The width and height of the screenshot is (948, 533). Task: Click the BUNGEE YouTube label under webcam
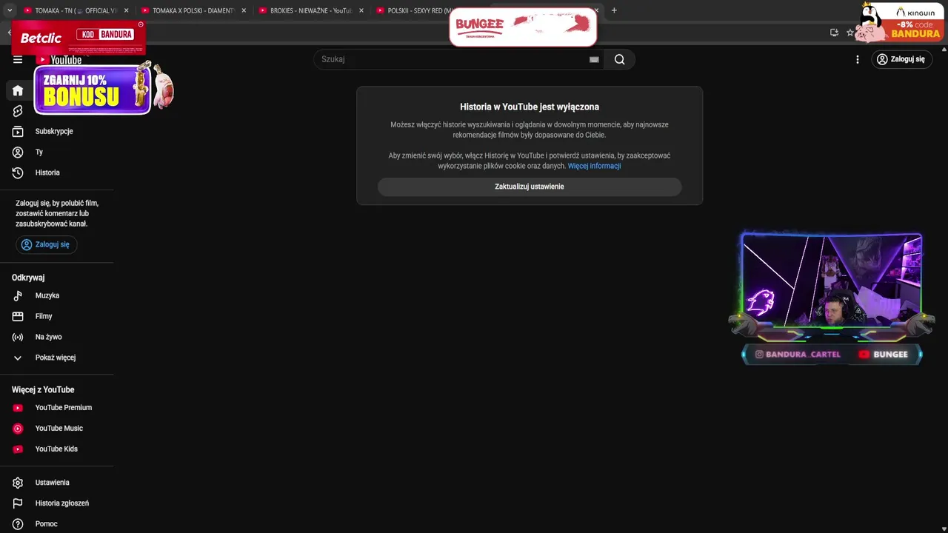point(884,355)
